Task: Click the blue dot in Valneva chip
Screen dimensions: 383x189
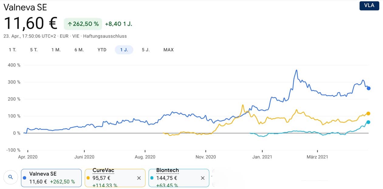Action: 25,178
